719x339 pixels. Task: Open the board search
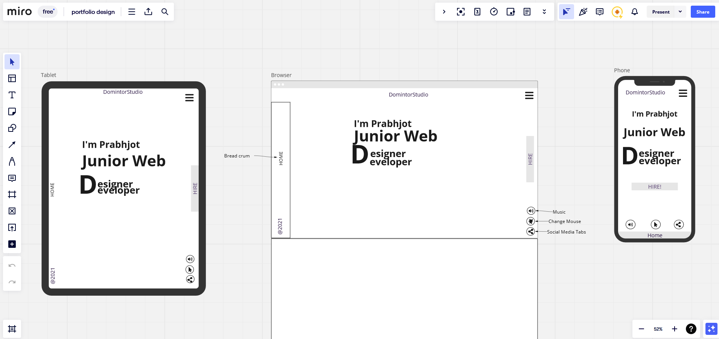coord(165,12)
